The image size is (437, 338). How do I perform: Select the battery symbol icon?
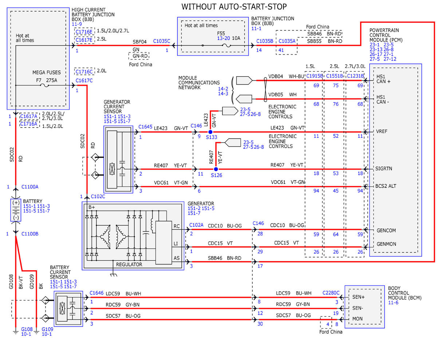point(16,210)
